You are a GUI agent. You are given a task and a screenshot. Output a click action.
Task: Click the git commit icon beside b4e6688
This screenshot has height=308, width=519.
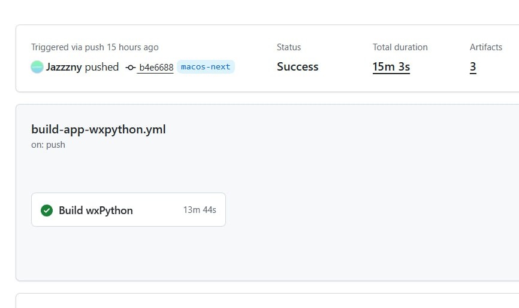131,68
